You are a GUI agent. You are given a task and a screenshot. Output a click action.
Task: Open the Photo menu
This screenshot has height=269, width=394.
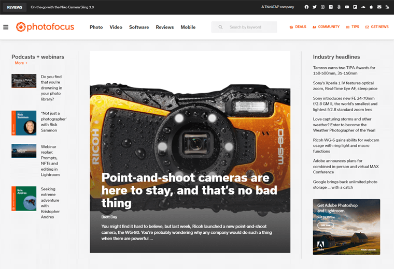[96, 27]
